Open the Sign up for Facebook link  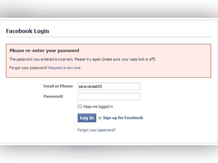pos(123,118)
